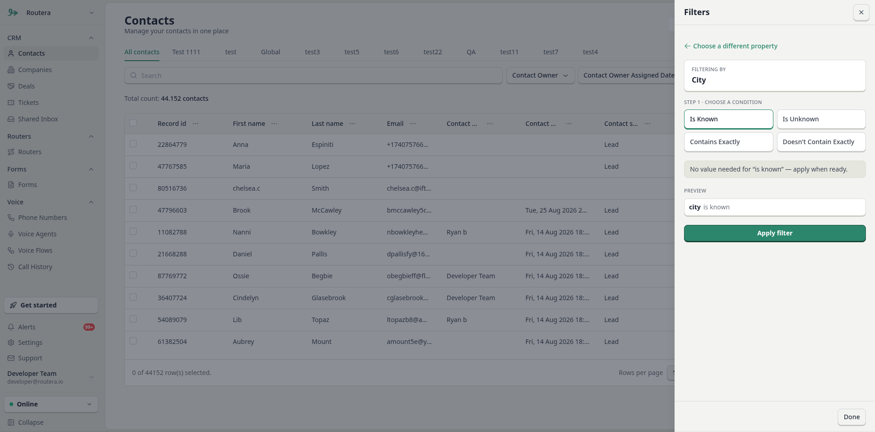The width and height of the screenshot is (875, 432).
Task: Open the Tickets page via its sidebar icon
Action: coord(11,103)
